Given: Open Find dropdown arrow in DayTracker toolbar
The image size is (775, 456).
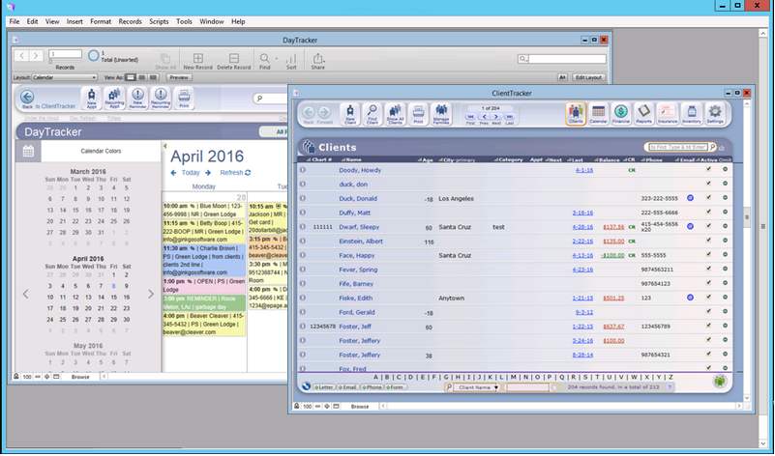Looking at the screenshot, I should coord(277,58).
